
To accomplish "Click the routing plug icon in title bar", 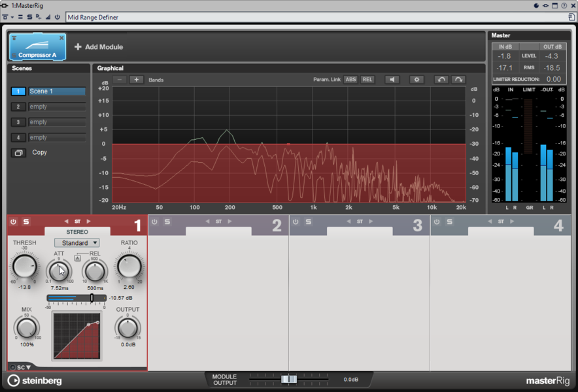I will [x=545, y=5].
